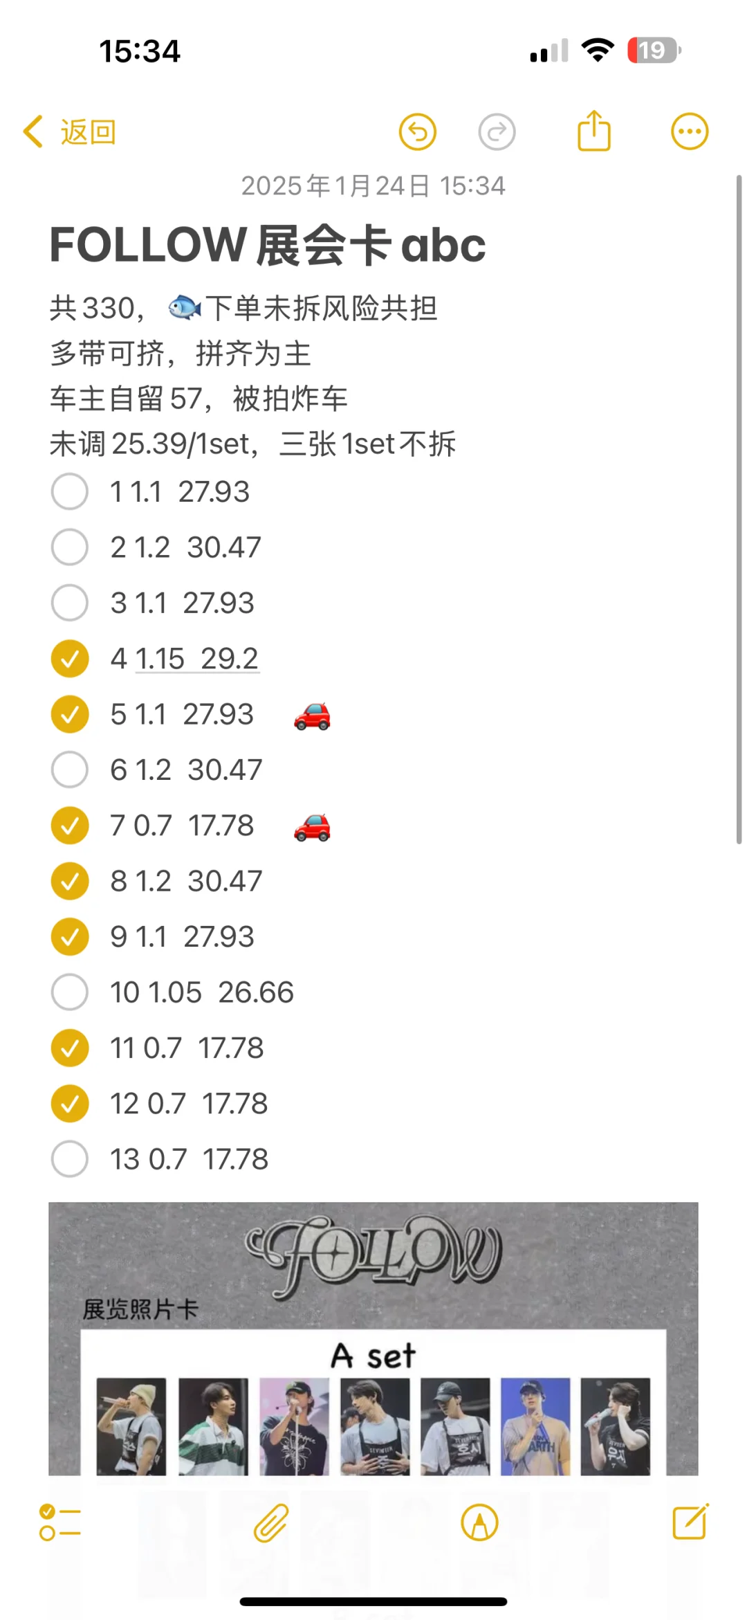The image size is (747, 1620).
Task: Open the share sheet icon
Action: pyautogui.click(x=594, y=130)
